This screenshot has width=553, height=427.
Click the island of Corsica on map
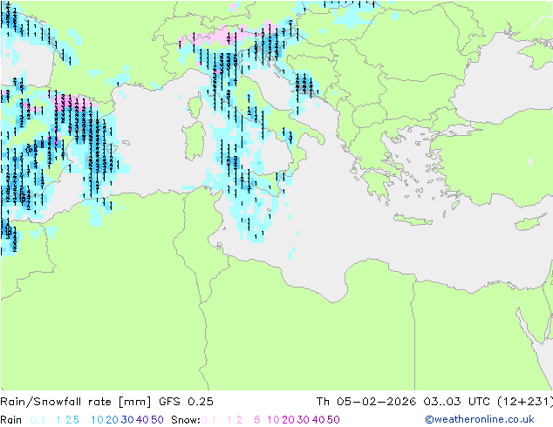(195, 107)
